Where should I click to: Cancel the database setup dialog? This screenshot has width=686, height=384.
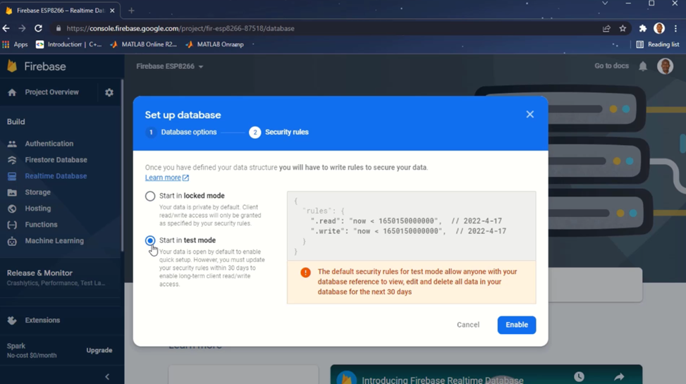point(468,325)
